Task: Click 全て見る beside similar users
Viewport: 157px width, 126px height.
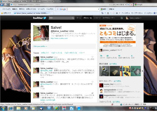Action: click(117, 81)
